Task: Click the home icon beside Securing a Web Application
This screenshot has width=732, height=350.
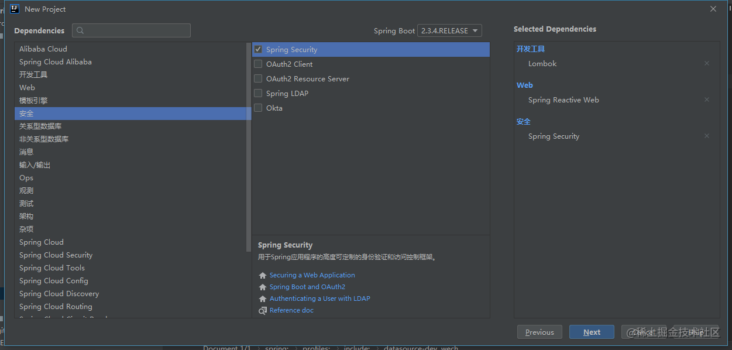Action: pyautogui.click(x=263, y=276)
